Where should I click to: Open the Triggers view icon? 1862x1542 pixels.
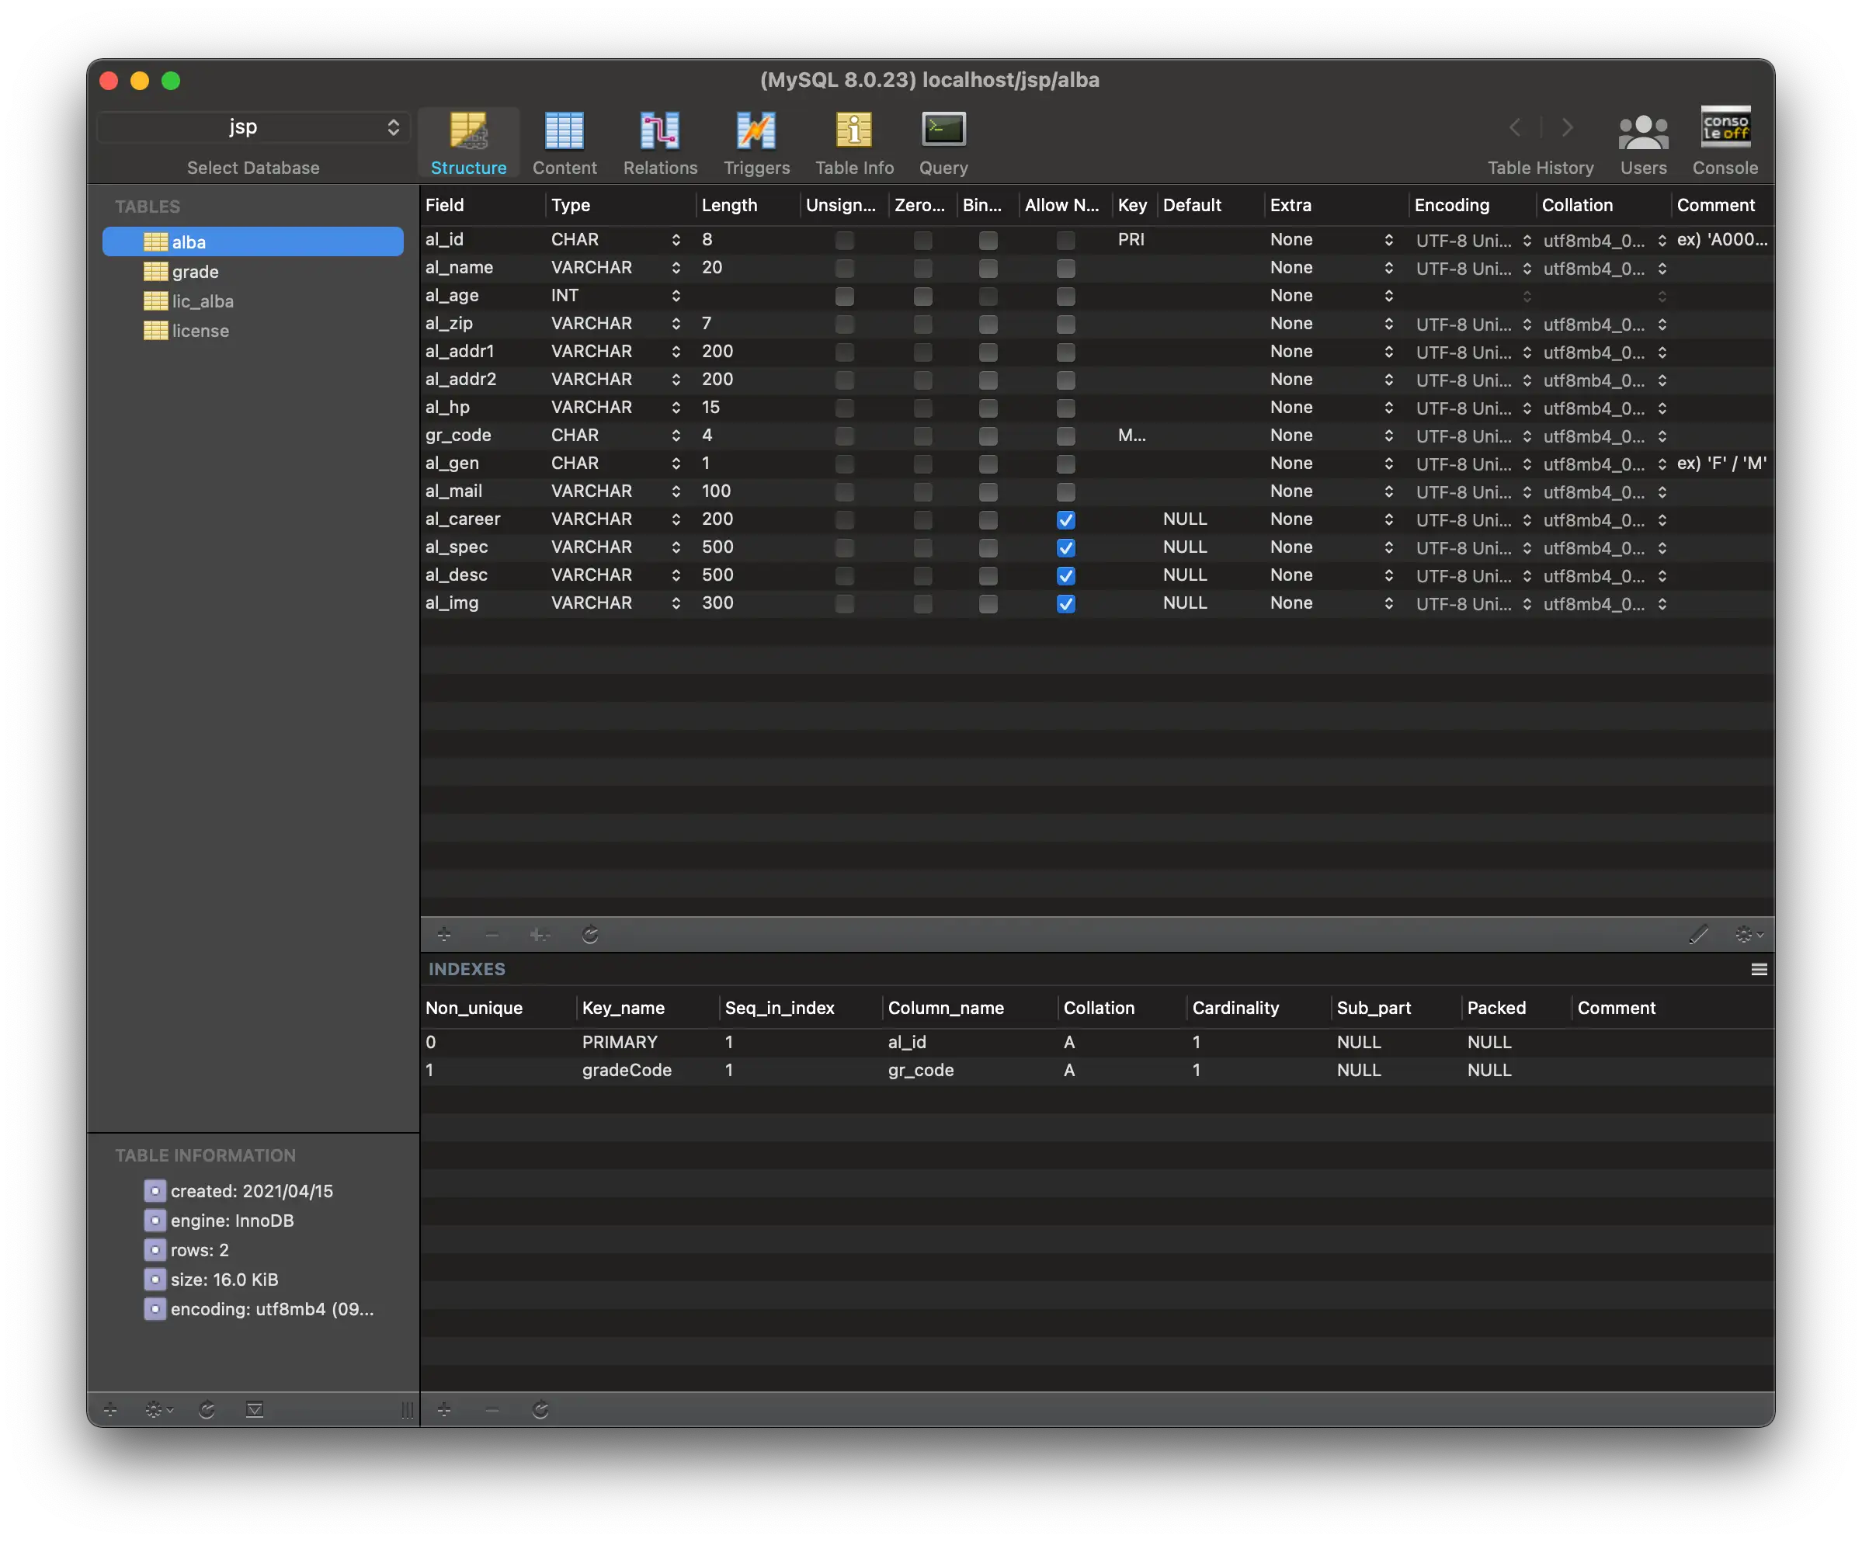(x=756, y=131)
